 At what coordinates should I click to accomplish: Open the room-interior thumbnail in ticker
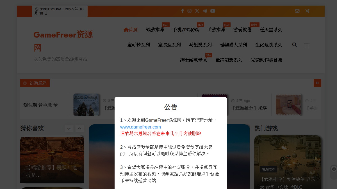pyautogui.click(x=288, y=104)
